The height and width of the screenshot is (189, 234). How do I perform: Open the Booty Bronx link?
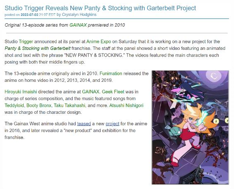point(39,106)
